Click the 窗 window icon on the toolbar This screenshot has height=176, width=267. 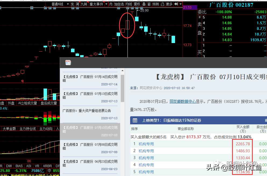(148, 4)
